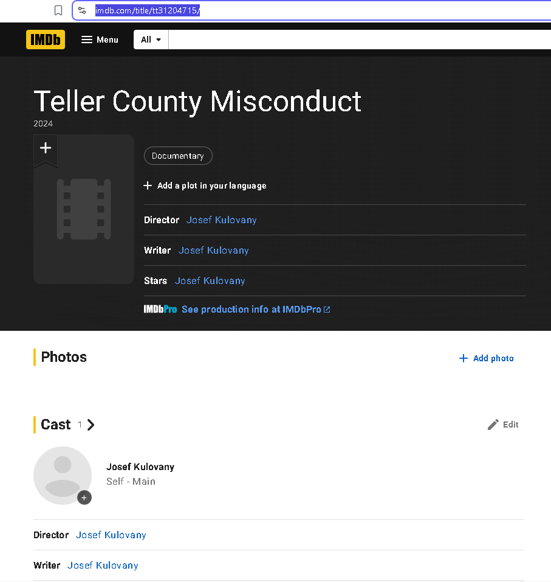Screen dimensions: 551x582
Task: Click the Add photo plus icon
Action: pyautogui.click(x=464, y=358)
